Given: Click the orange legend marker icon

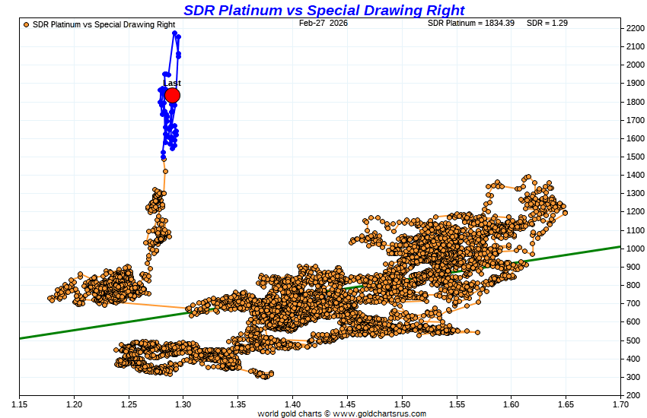Looking at the screenshot, I should coord(27,24).
